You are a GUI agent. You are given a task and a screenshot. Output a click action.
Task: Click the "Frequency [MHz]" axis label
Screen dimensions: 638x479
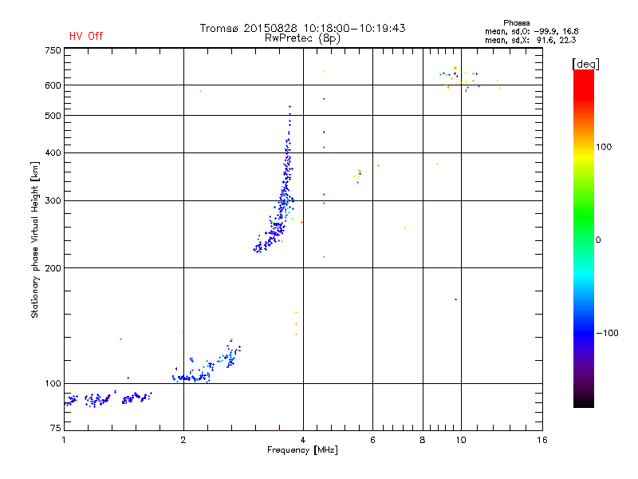(302, 449)
